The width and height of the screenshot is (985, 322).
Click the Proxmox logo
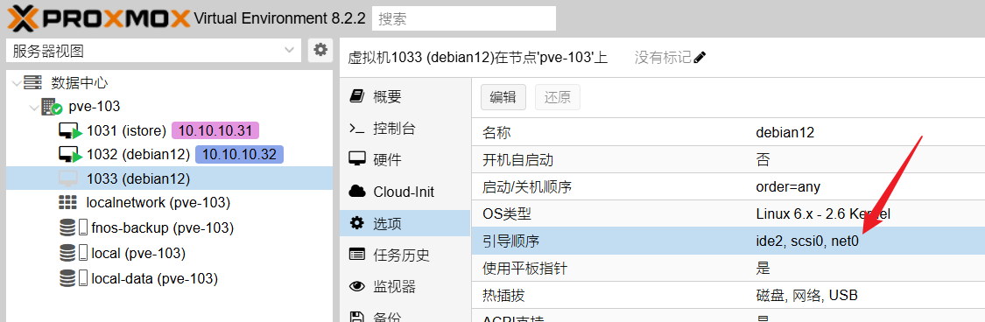tap(98, 18)
